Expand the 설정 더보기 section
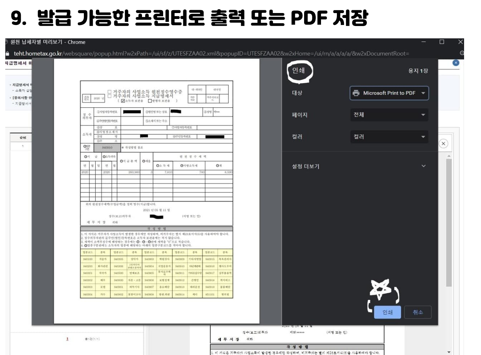481x355 pixels. tap(359, 166)
